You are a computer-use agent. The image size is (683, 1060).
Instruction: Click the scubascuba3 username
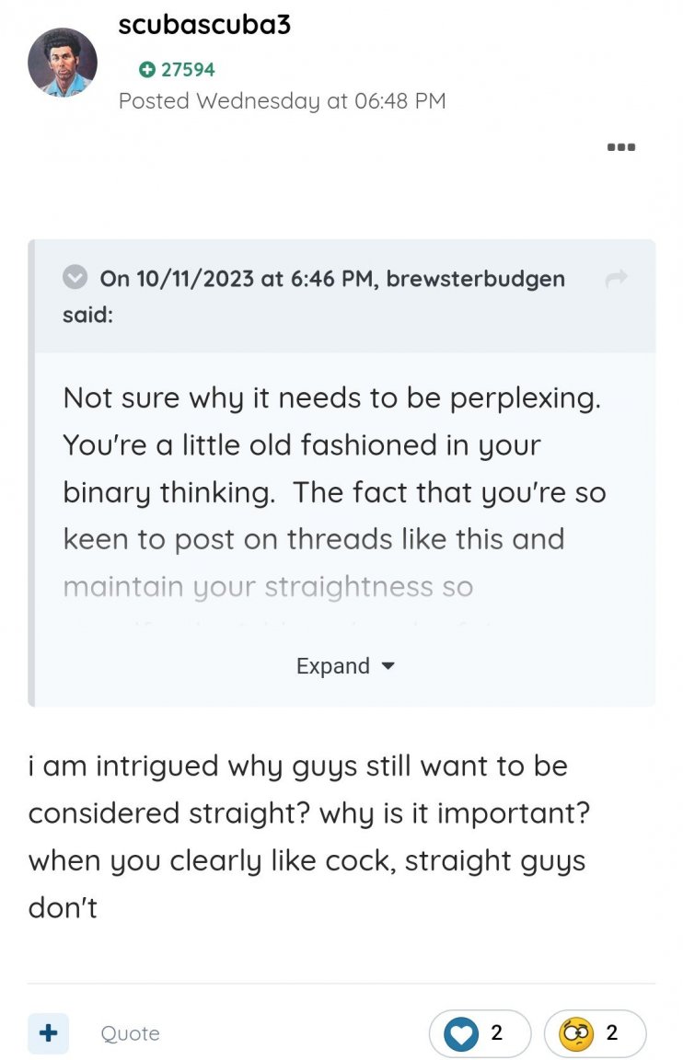[204, 25]
